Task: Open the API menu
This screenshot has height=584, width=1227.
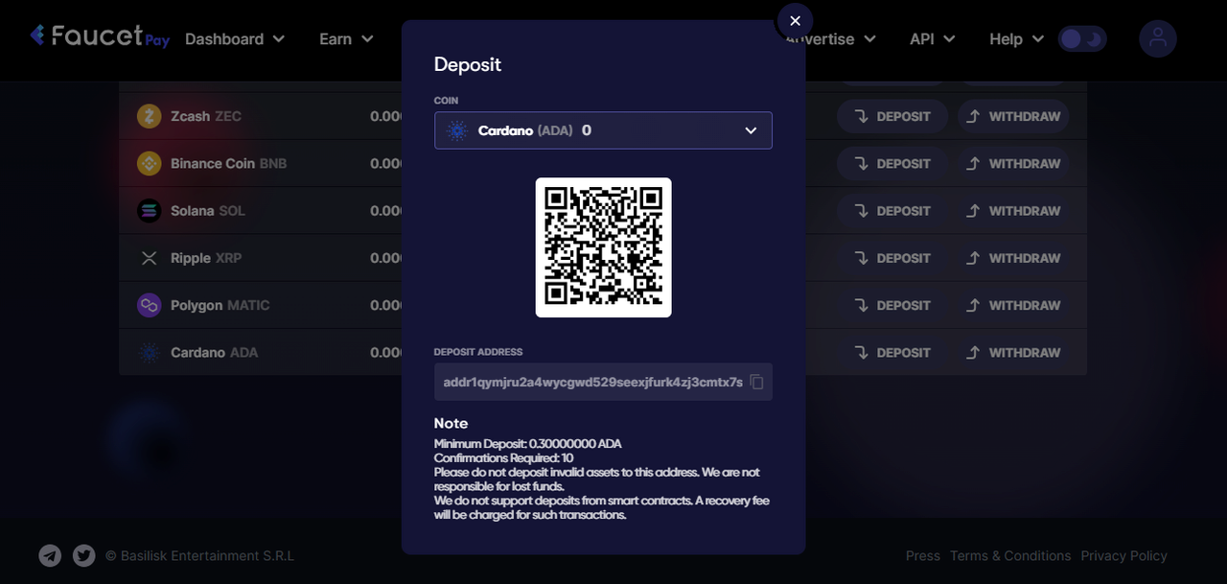Action: [932, 39]
